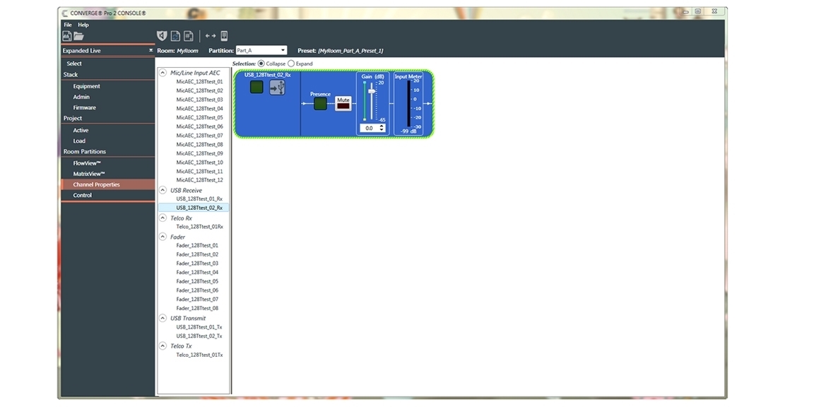814x407 pixels.
Task: Click the save project file icon
Action: (x=67, y=36)
